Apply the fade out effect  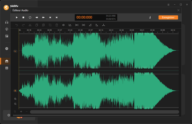[97, 25]
